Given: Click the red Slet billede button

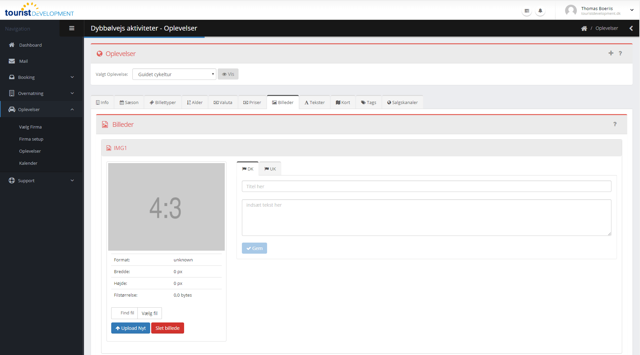Looking at the screenshot, I should tap(167, 328).
